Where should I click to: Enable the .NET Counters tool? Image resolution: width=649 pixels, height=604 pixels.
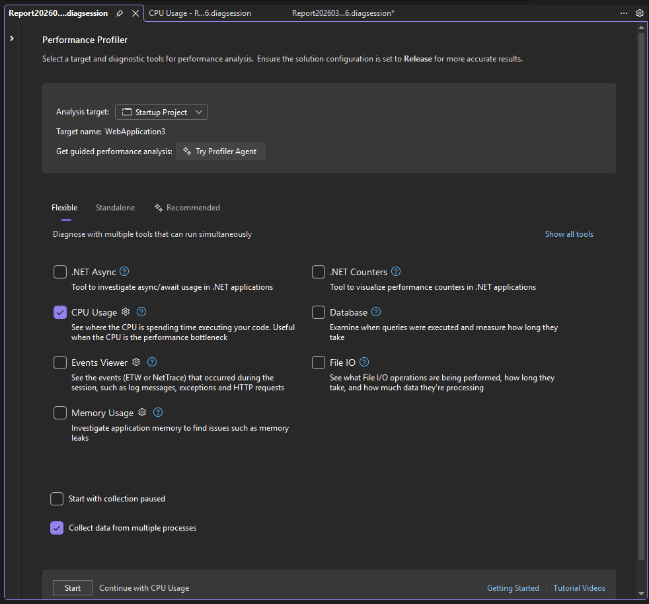tap(318, 271)
